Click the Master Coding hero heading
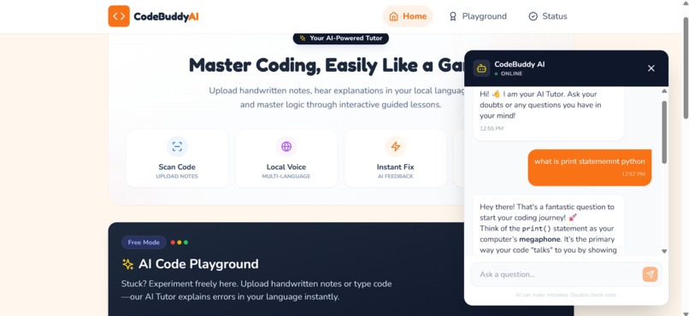Image resolution: width=689 pixels, height=316 pixels. (327, 66)
